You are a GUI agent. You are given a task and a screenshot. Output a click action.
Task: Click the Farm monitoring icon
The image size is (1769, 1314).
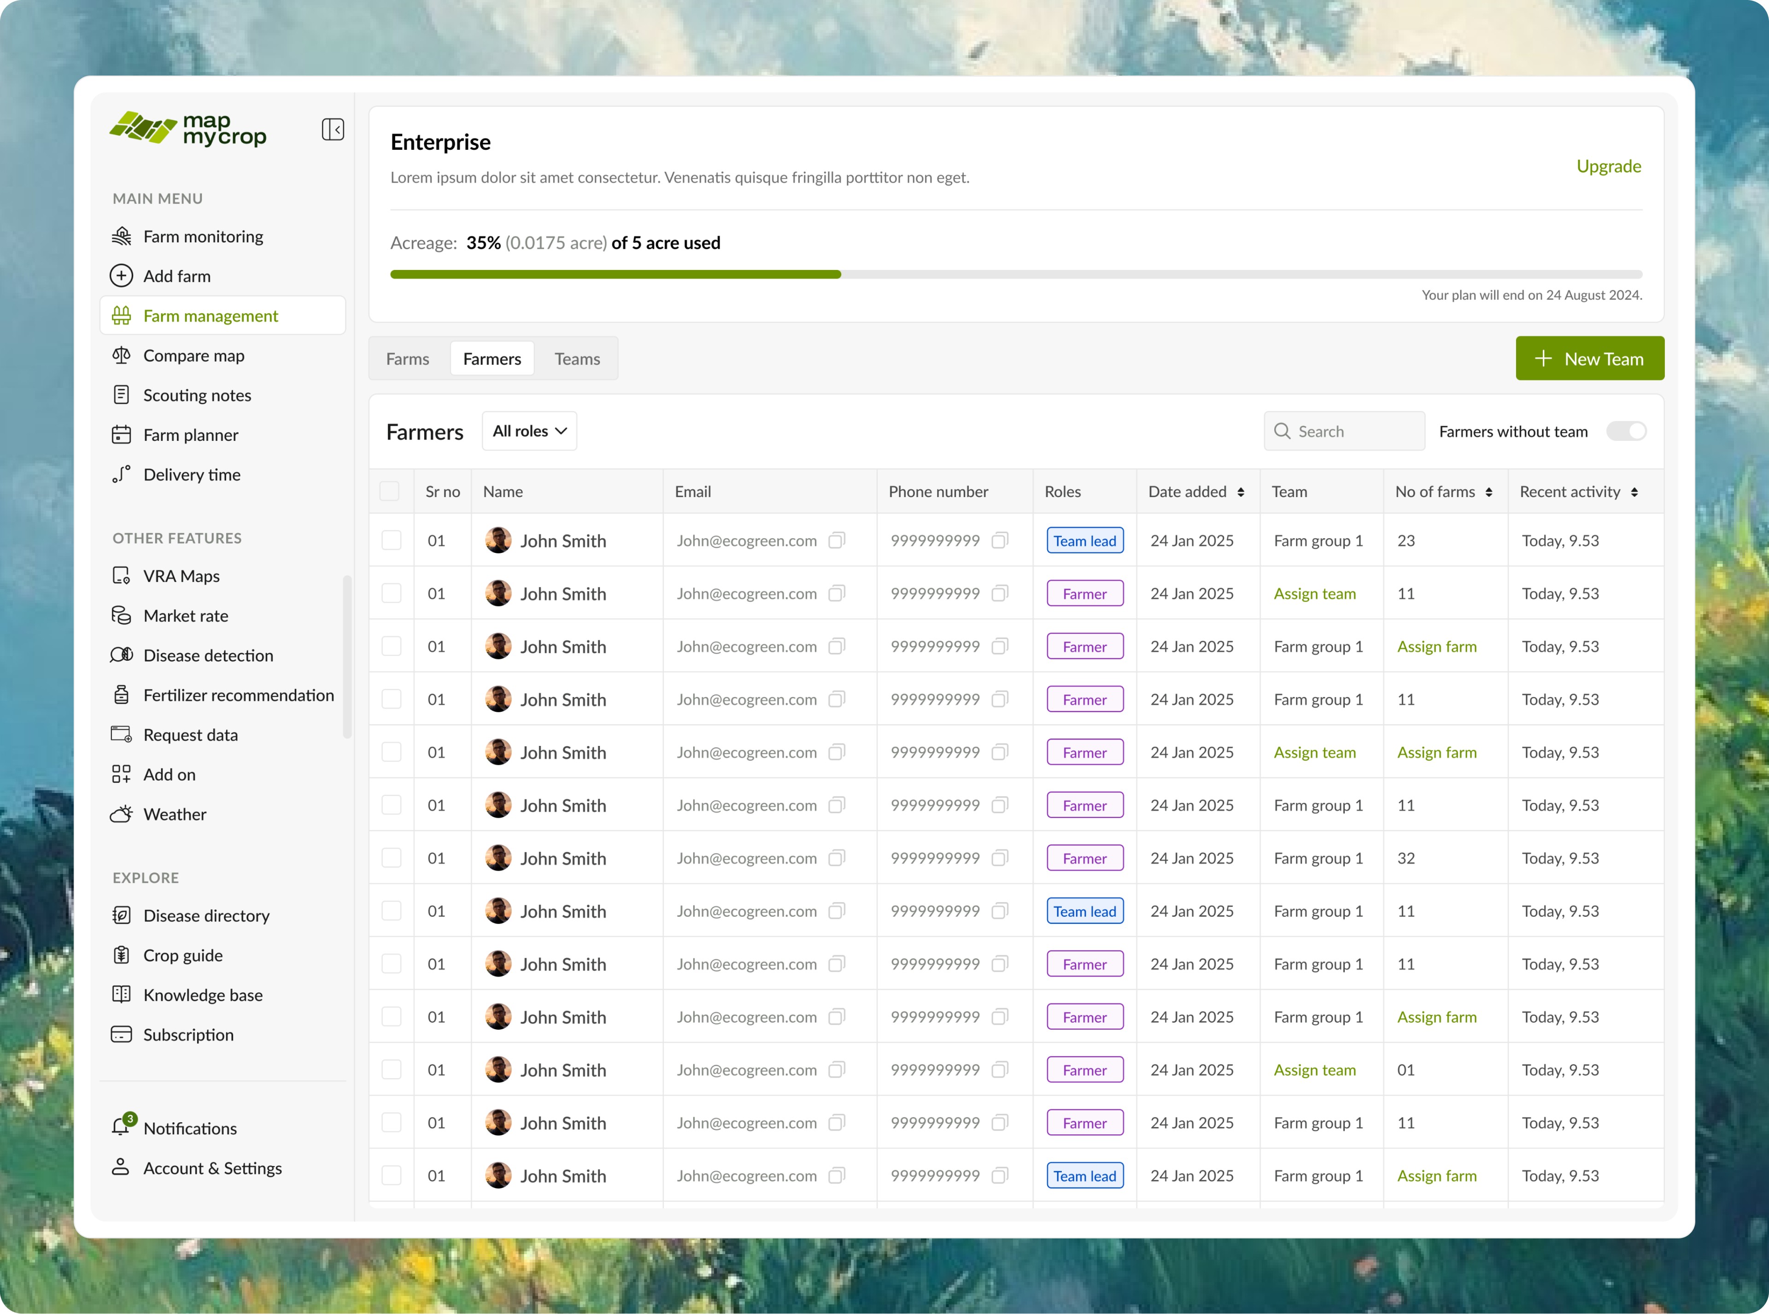coord(121,236)
